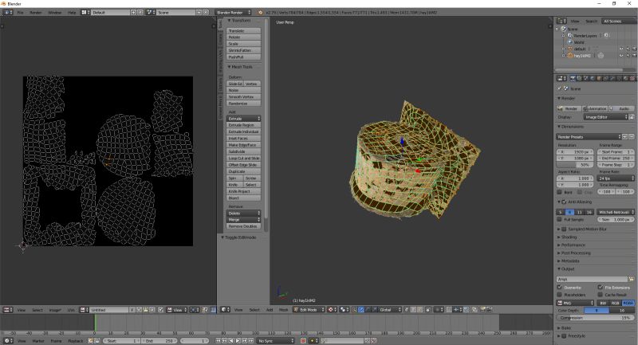Play the animation in reverse
Image resolution: width=638 pixels, height=345 pixels.
[x=231, y=340]
